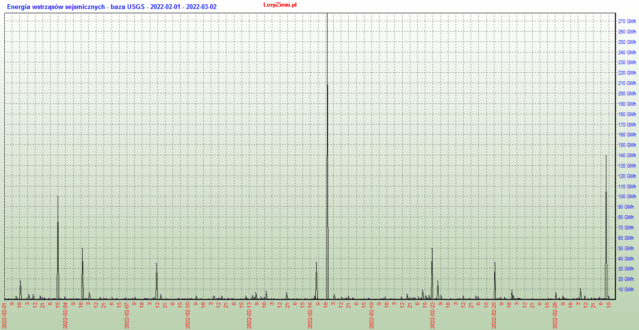The width and height of the screenshot is (639, 330).
Task: Select the 2022-02-28 date label
Action: (555, 315)
